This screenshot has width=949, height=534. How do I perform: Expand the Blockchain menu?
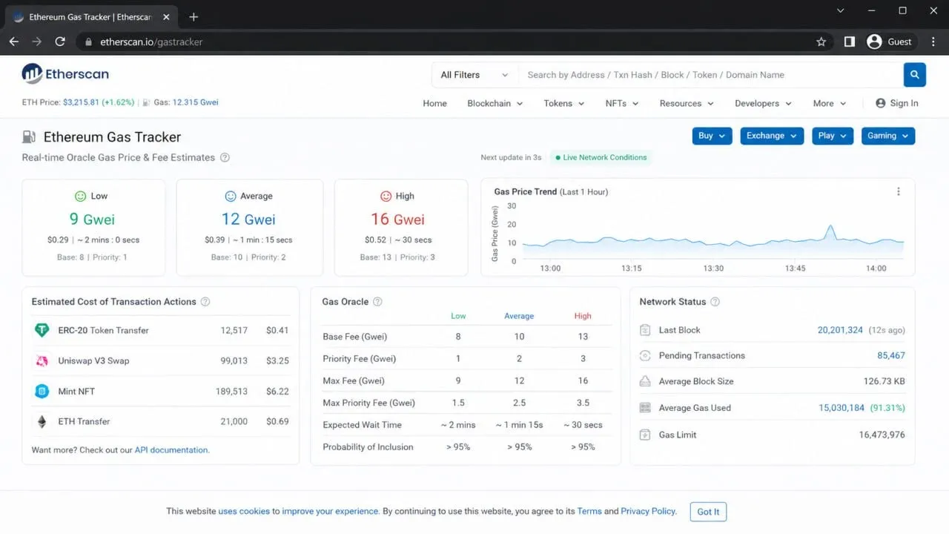tap(495, 104)
